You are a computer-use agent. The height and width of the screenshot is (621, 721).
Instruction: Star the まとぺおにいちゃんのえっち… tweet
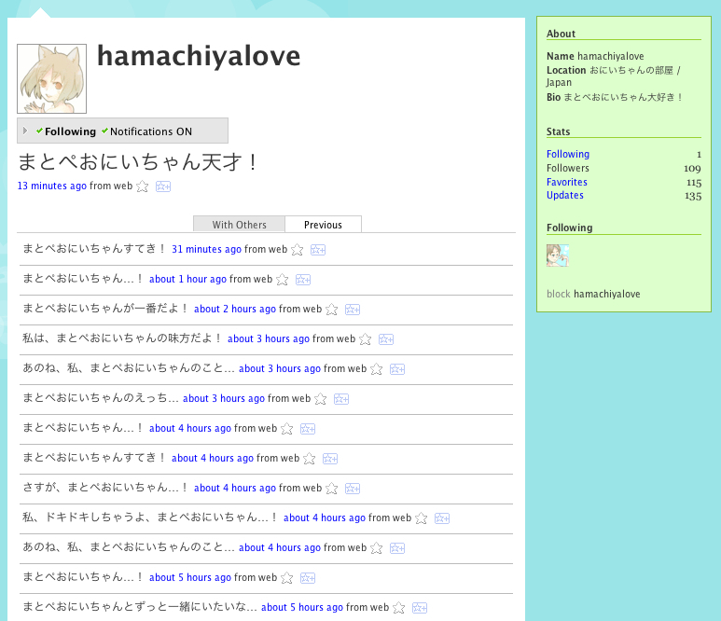[x=321, y=399]
